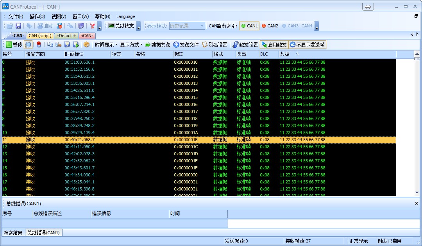
Task: Pause capture with the 暂停 button
Action: click(14, 45)
